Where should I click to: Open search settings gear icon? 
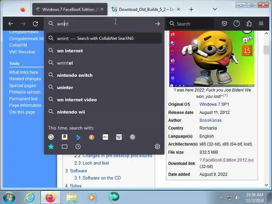(157, 147)
